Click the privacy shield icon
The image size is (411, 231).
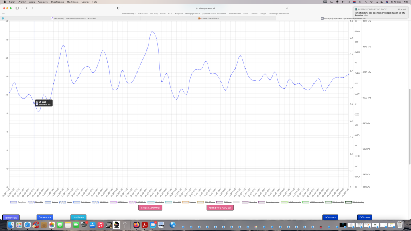click(x=118, y=8)
